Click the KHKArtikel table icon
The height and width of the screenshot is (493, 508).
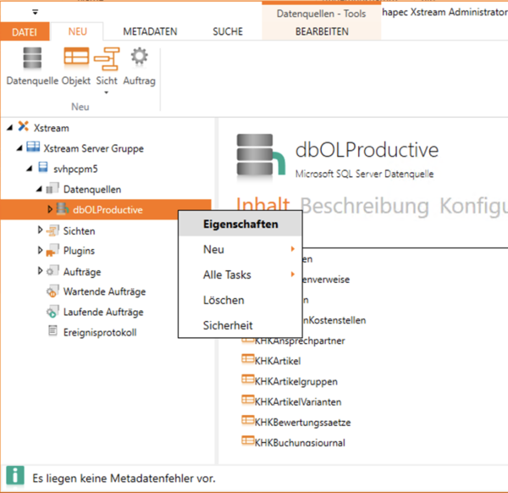pos(248,359)
